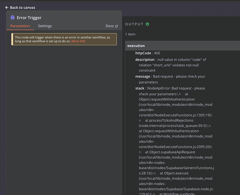Select the stack key

click(x=140, y=88)
